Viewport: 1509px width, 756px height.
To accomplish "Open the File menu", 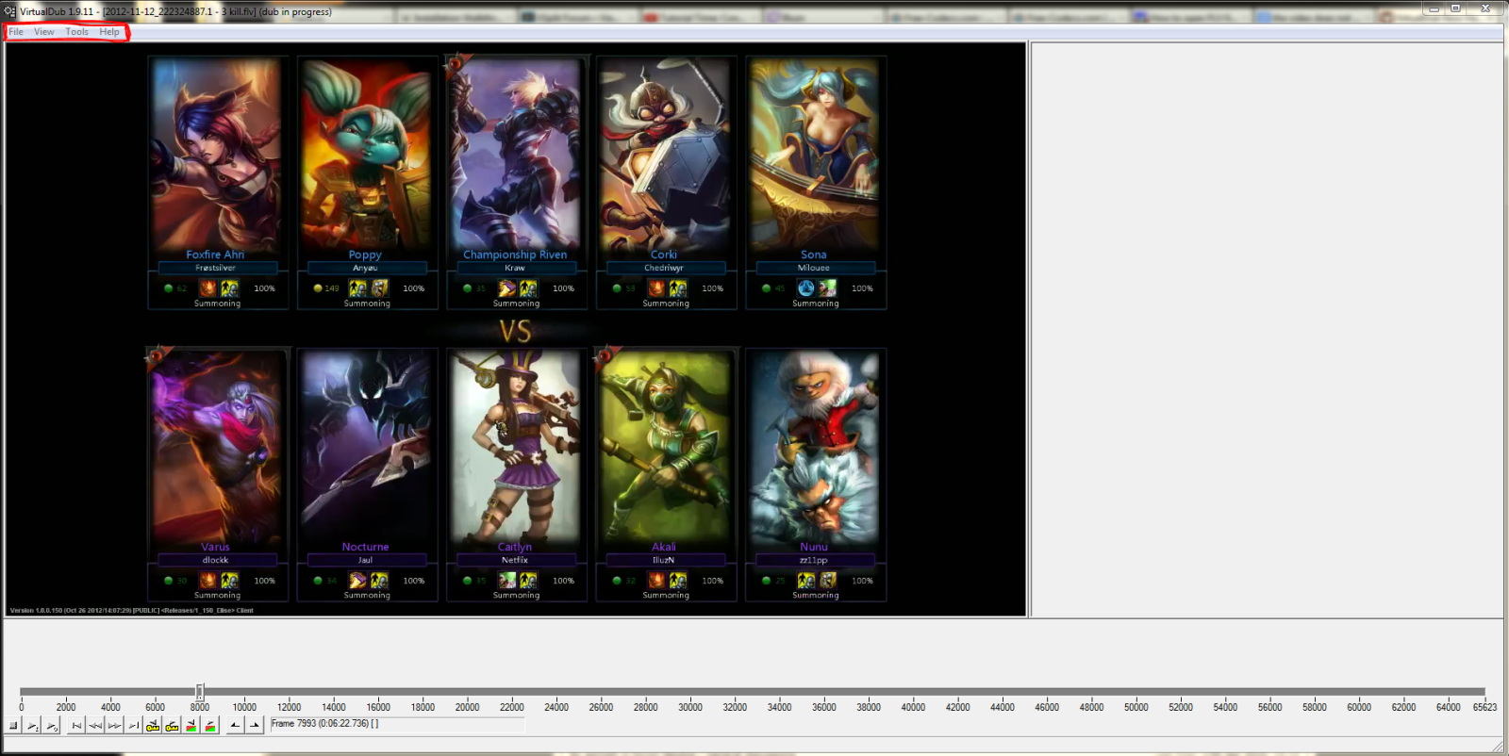I will [16, 32].
